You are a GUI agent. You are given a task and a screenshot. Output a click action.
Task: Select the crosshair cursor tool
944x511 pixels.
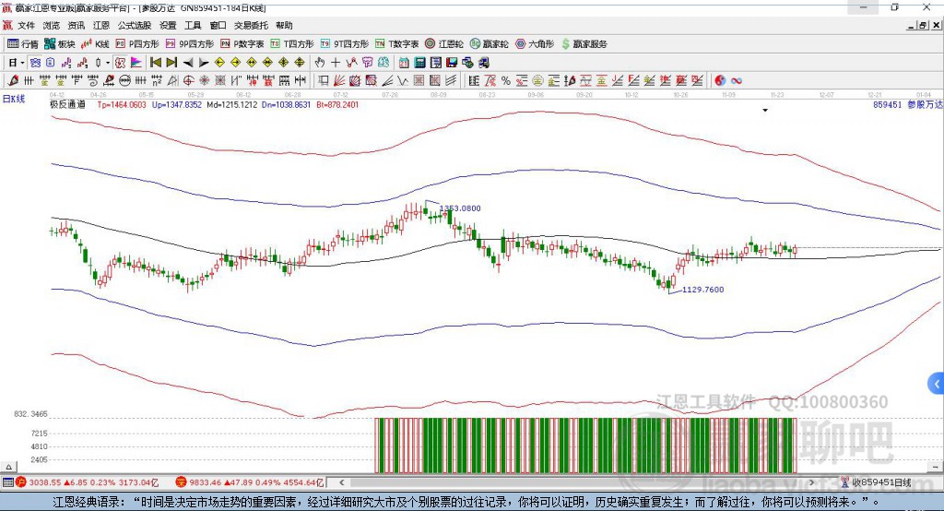pyautogui.click(x=336, y=63)
